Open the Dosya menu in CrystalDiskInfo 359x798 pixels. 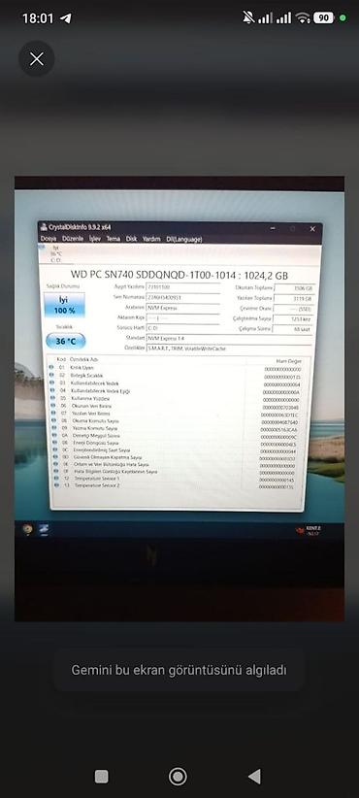(x=49, y=238)
